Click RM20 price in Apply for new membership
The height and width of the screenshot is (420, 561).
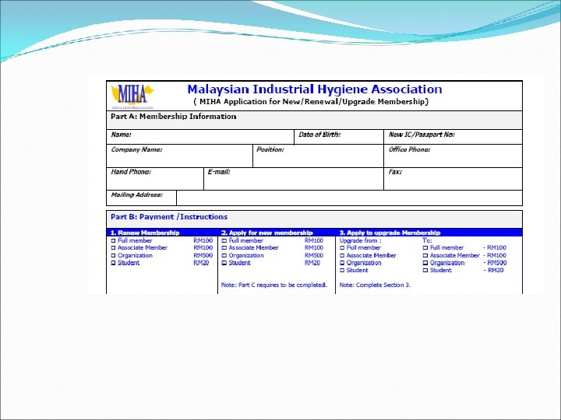click(312, 263)
